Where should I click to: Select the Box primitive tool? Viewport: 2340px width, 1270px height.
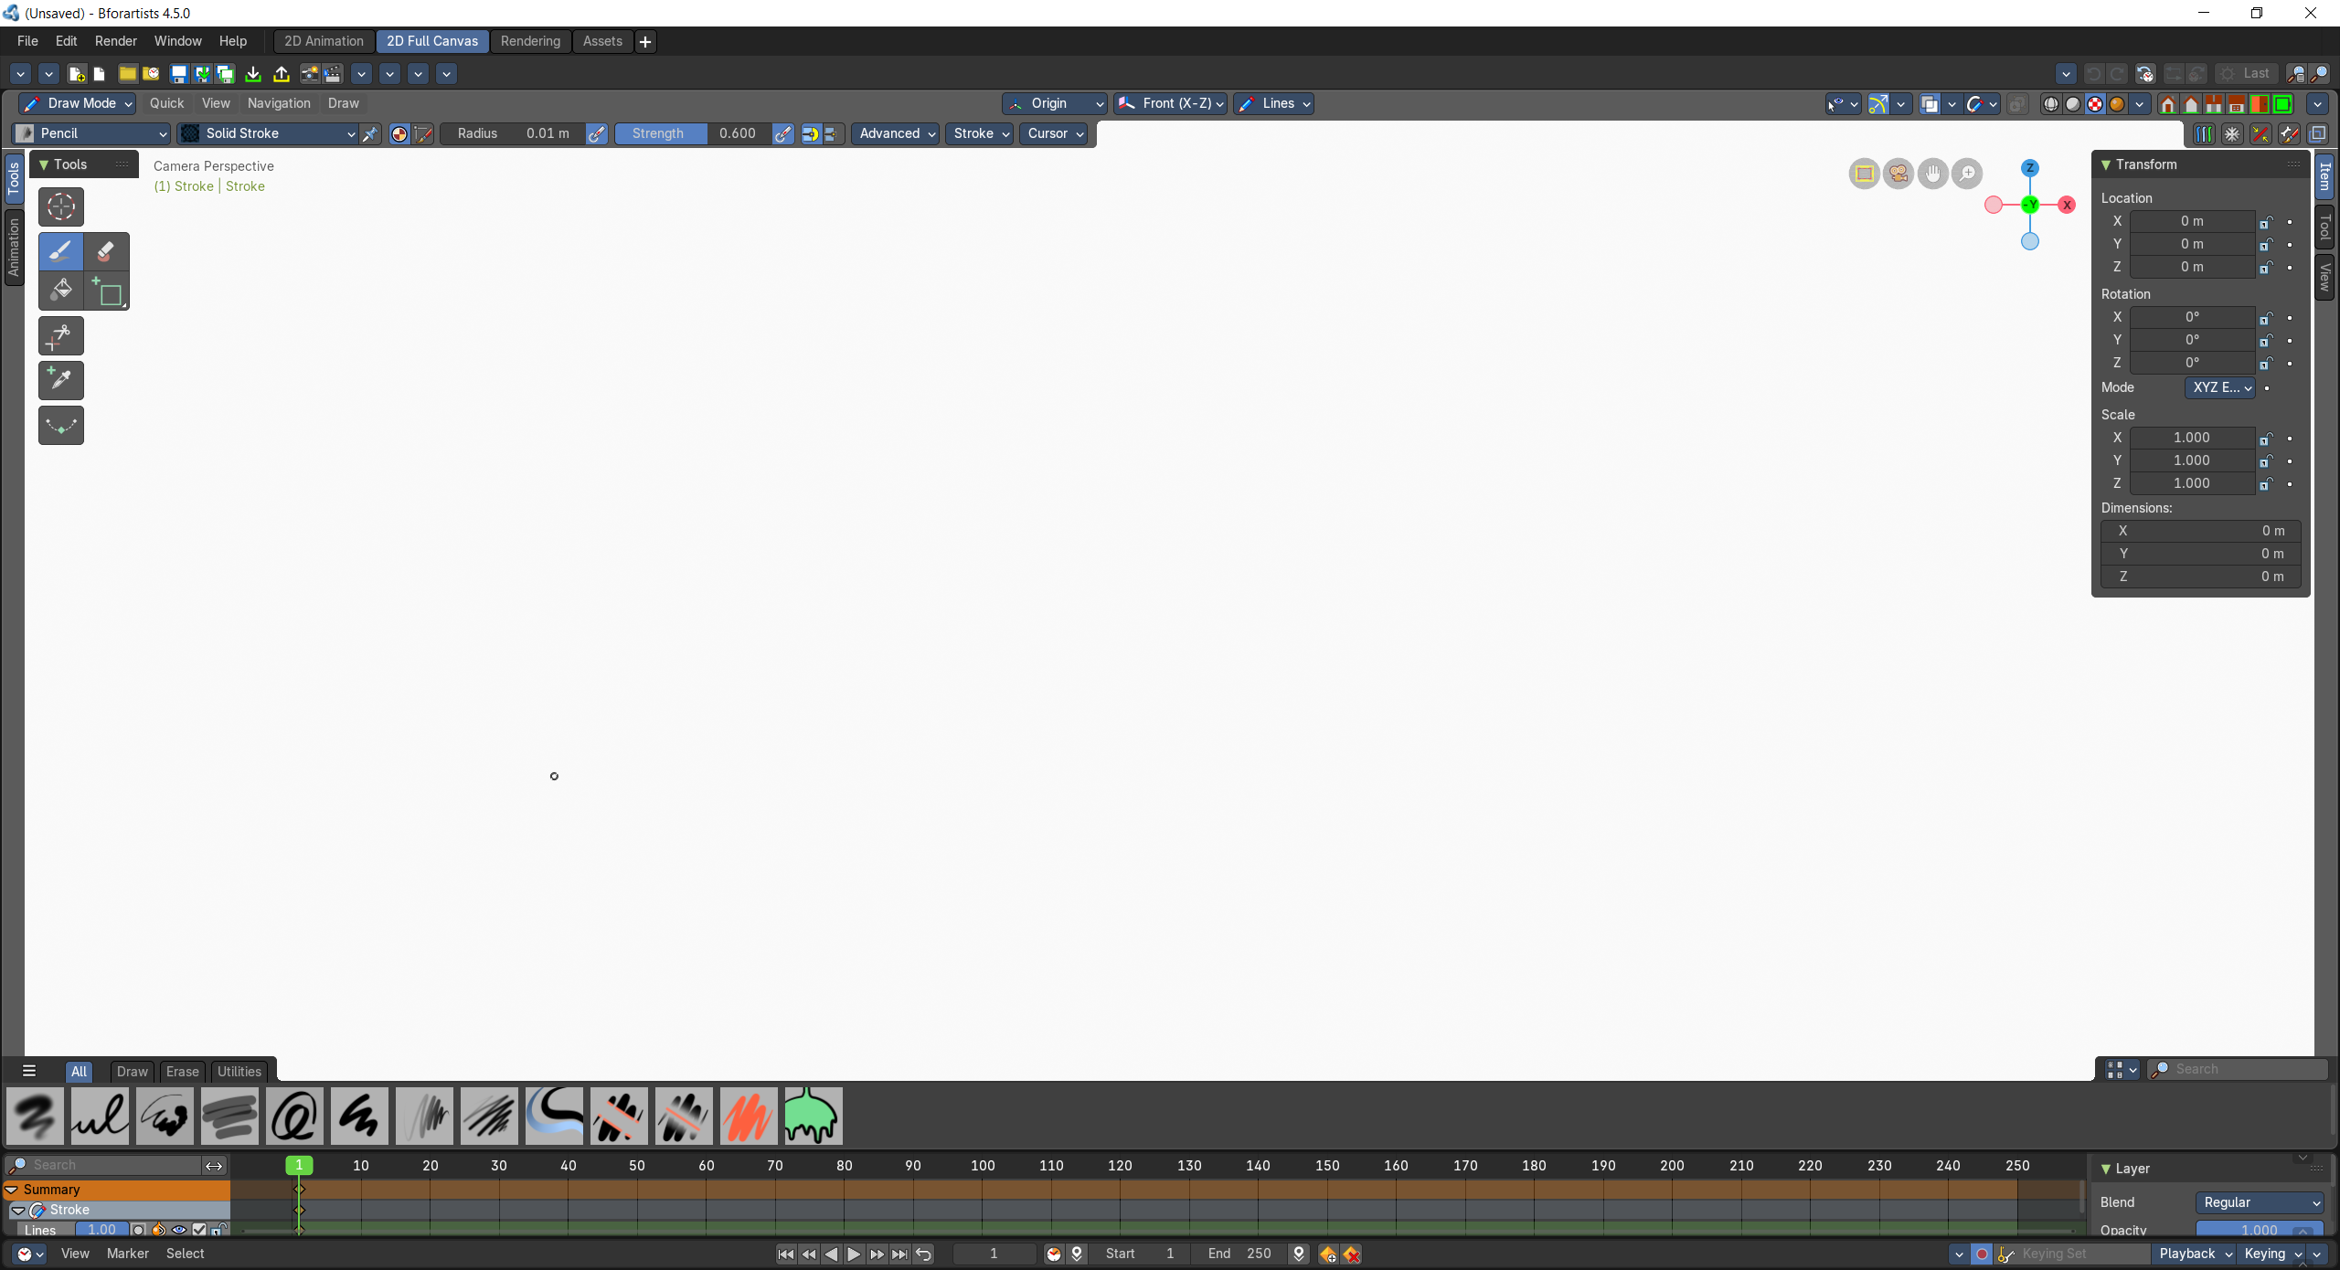point(106,291)
